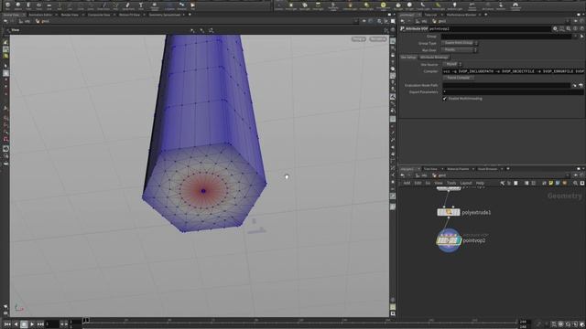Switch to Composite View tab
The height and width of the screenshot is (329, 586).
(x=99, y=15)
